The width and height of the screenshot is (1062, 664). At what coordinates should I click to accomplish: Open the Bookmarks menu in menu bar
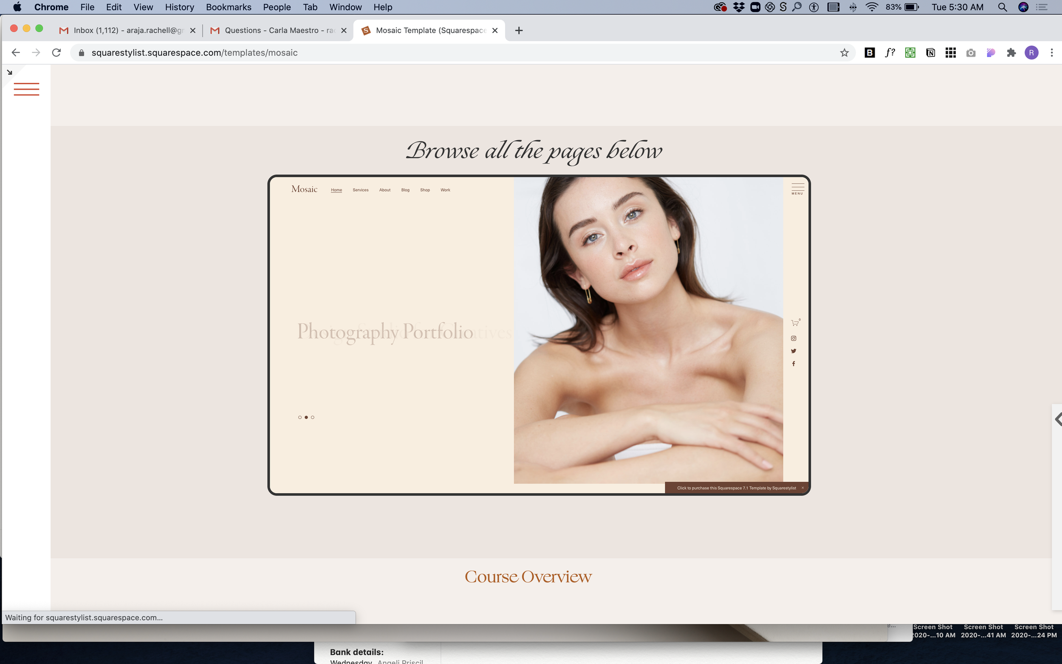tap(228, 7)
